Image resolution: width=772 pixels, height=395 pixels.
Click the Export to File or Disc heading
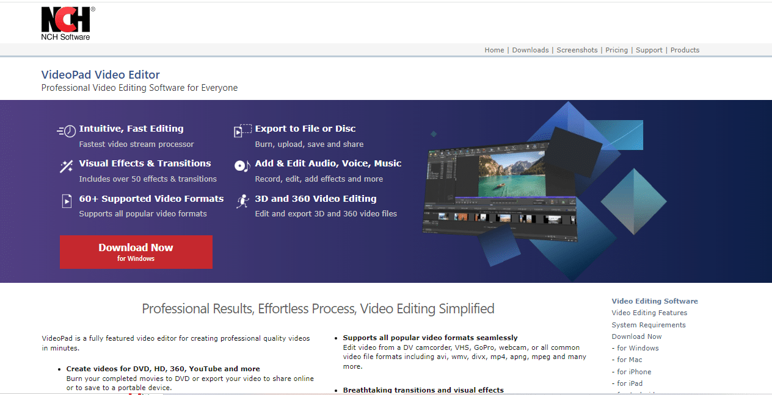pyautogui.click(x=305, y=129)
